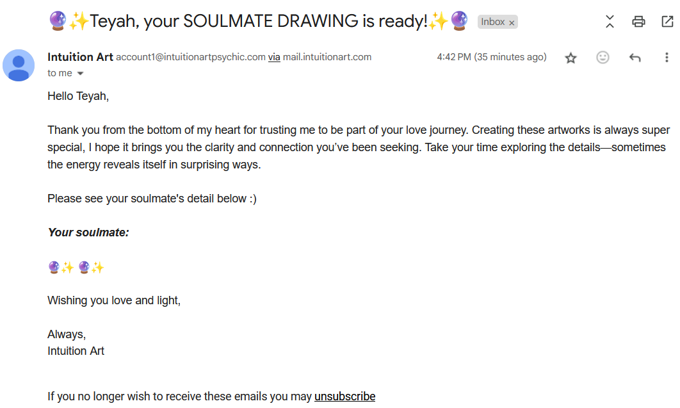Screen dimensions: 680x408
Task: Click the email subject line title
Action: click(259, 20)
